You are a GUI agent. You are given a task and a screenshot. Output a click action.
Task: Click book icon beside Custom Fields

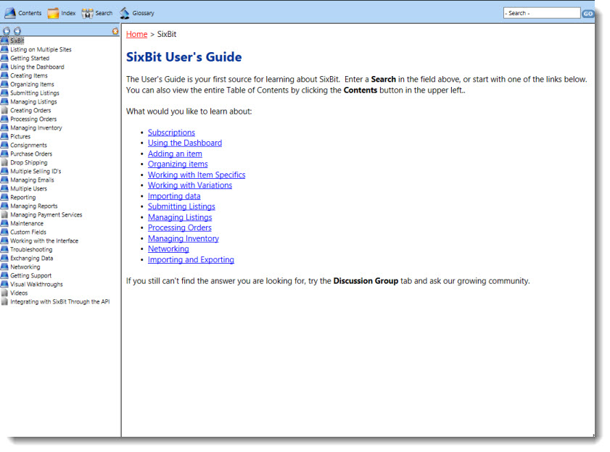(4, 232)
